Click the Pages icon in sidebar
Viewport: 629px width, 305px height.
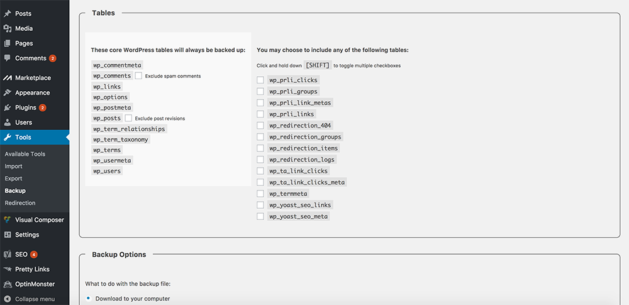click(7, 43)
